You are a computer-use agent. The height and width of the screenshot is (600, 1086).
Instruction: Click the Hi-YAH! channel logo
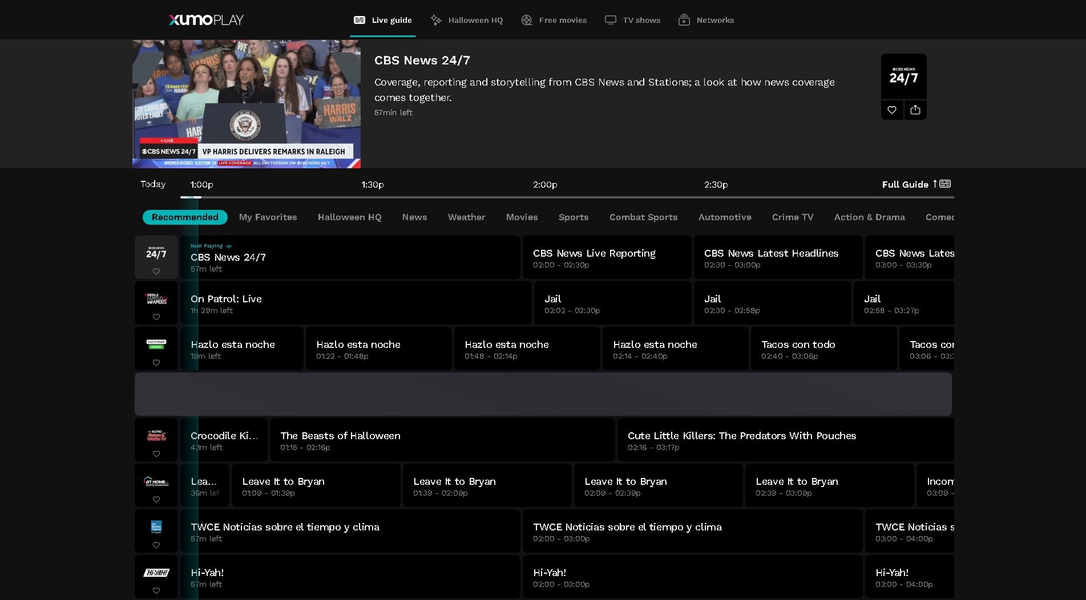click(x=156, y=573)
